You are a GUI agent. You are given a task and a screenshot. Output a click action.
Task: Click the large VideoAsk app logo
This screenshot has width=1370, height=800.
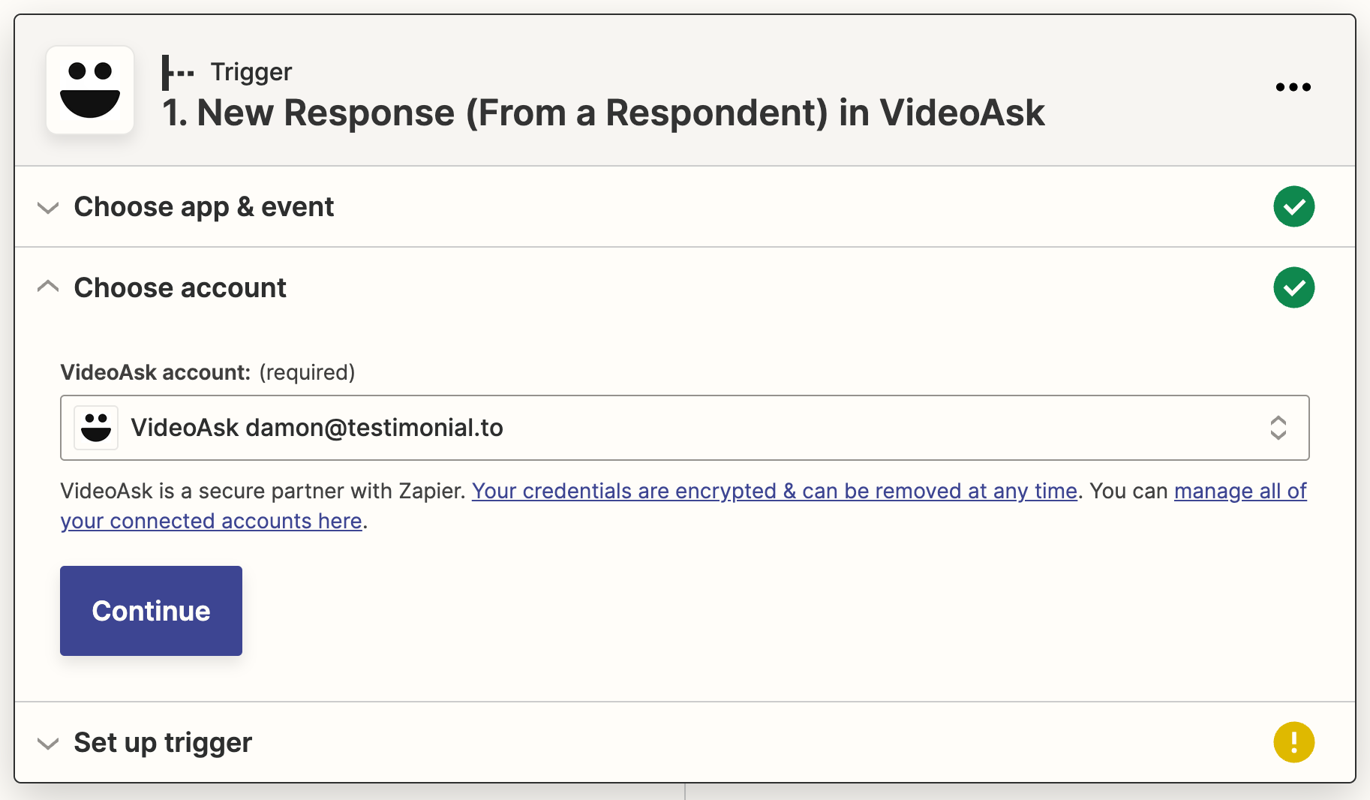[90, 90]
